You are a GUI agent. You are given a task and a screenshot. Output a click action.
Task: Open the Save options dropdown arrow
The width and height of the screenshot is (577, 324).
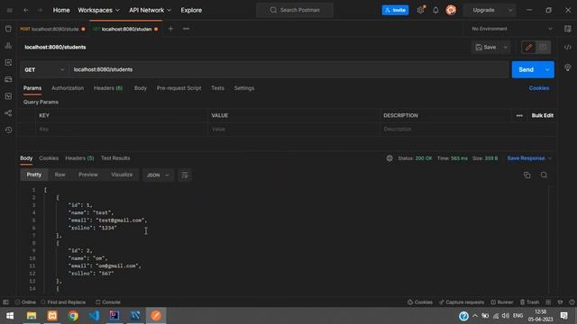pyautogui.click(x=506, y=47)
